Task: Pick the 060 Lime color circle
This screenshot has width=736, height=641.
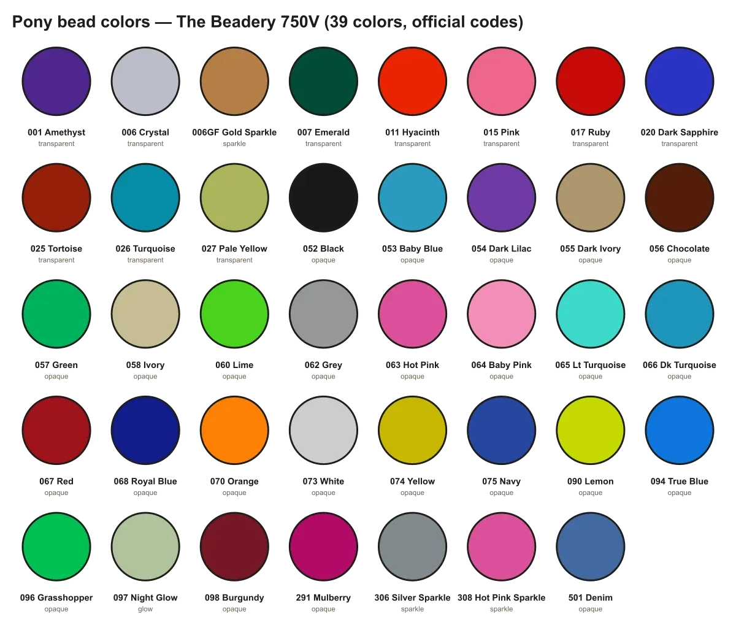Action: [234, 314]
